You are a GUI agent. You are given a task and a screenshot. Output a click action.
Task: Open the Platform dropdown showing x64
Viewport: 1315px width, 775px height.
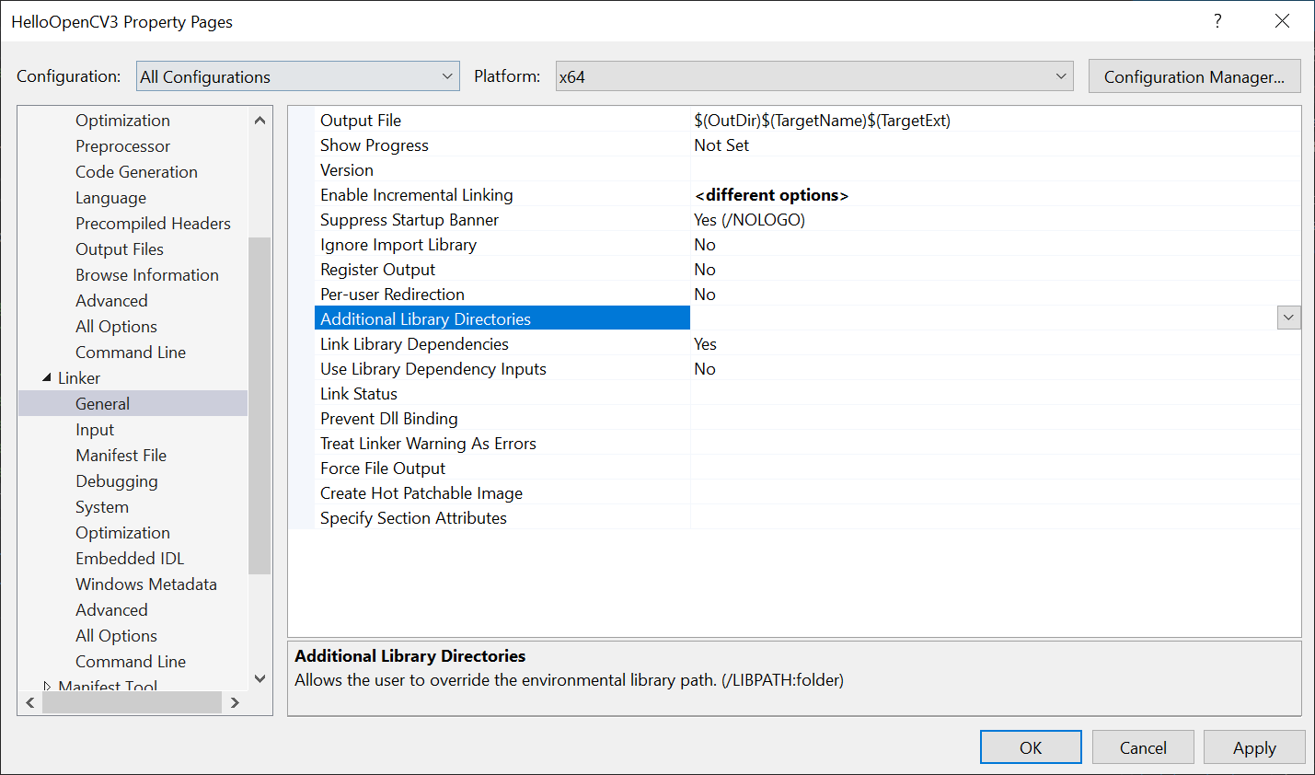(815, 76)
